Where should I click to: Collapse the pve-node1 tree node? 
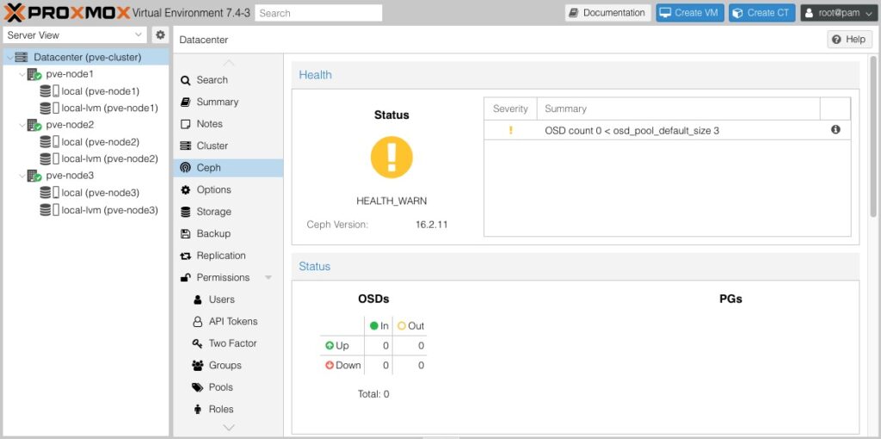click(22, 74)
